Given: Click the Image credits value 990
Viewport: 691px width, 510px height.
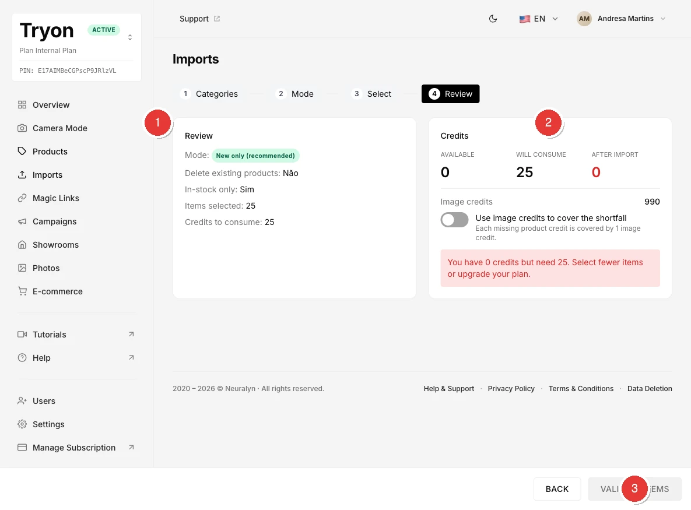Looking at the screenshot, I should [652, 202].
